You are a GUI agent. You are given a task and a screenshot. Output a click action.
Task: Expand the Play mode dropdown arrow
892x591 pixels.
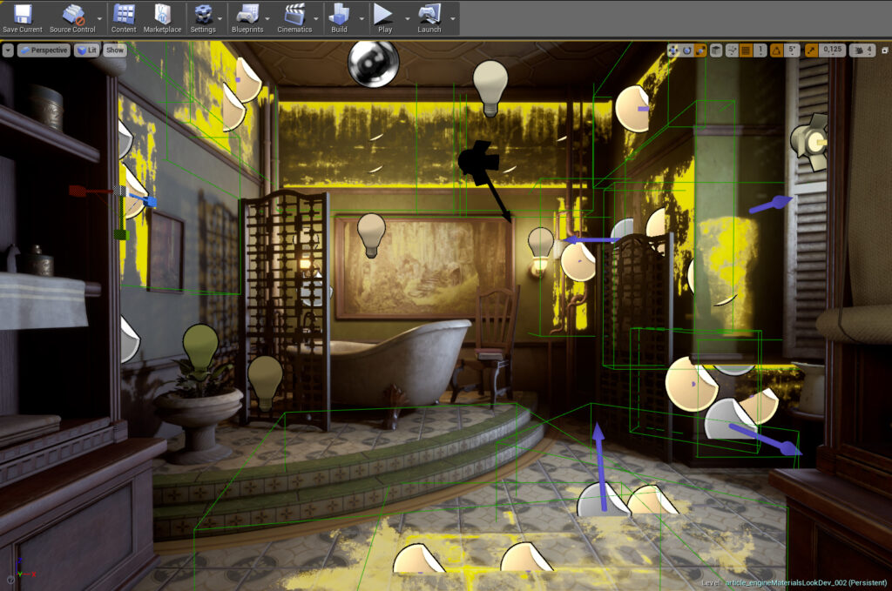407,19
